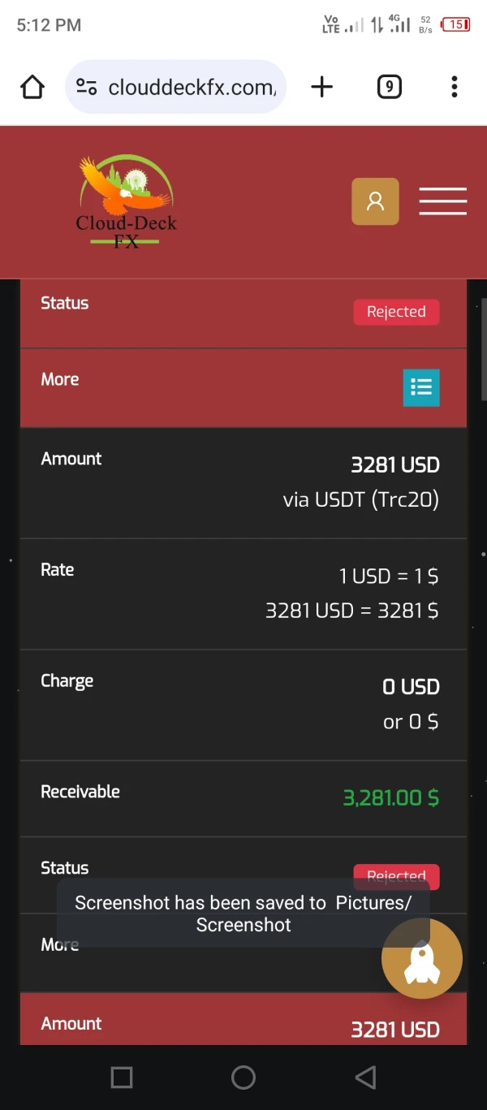487x1110 pixels.
Task: Open a new browser tab
Action: (x=322, y=87)
